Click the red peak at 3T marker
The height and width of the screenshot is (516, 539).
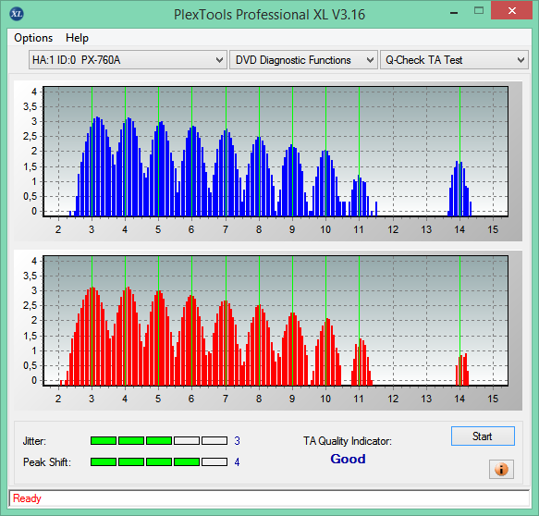(92, 289)
